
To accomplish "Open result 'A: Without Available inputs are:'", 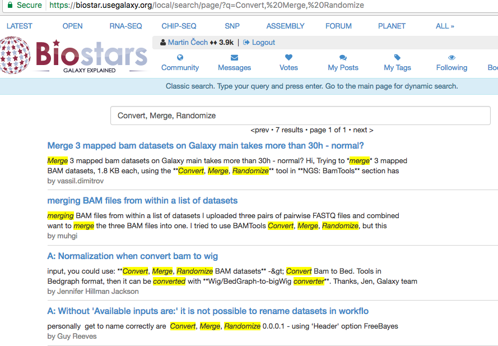I will coord(208,311).
